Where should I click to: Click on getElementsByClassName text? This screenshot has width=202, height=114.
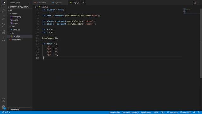pyautogui.click(x=77, y=16)
